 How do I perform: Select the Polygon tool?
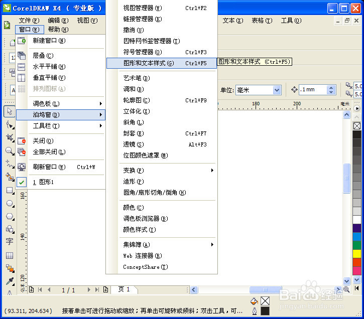(10, 216)
